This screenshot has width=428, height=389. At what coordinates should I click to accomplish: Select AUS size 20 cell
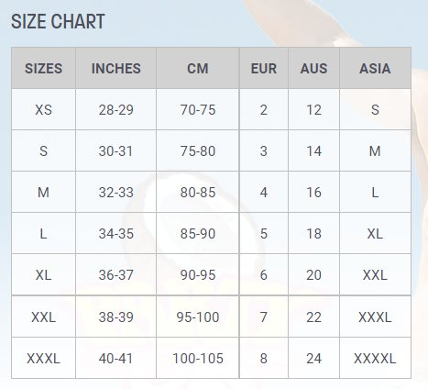point(313,274)
